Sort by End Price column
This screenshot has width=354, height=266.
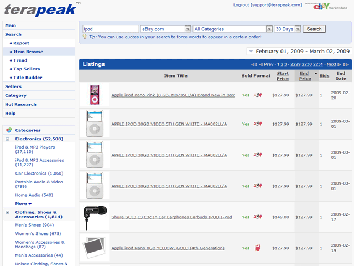click(x=305, y=76)
